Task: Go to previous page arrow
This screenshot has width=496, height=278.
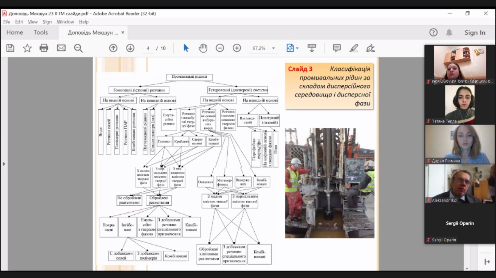Action: coord(113,48)
